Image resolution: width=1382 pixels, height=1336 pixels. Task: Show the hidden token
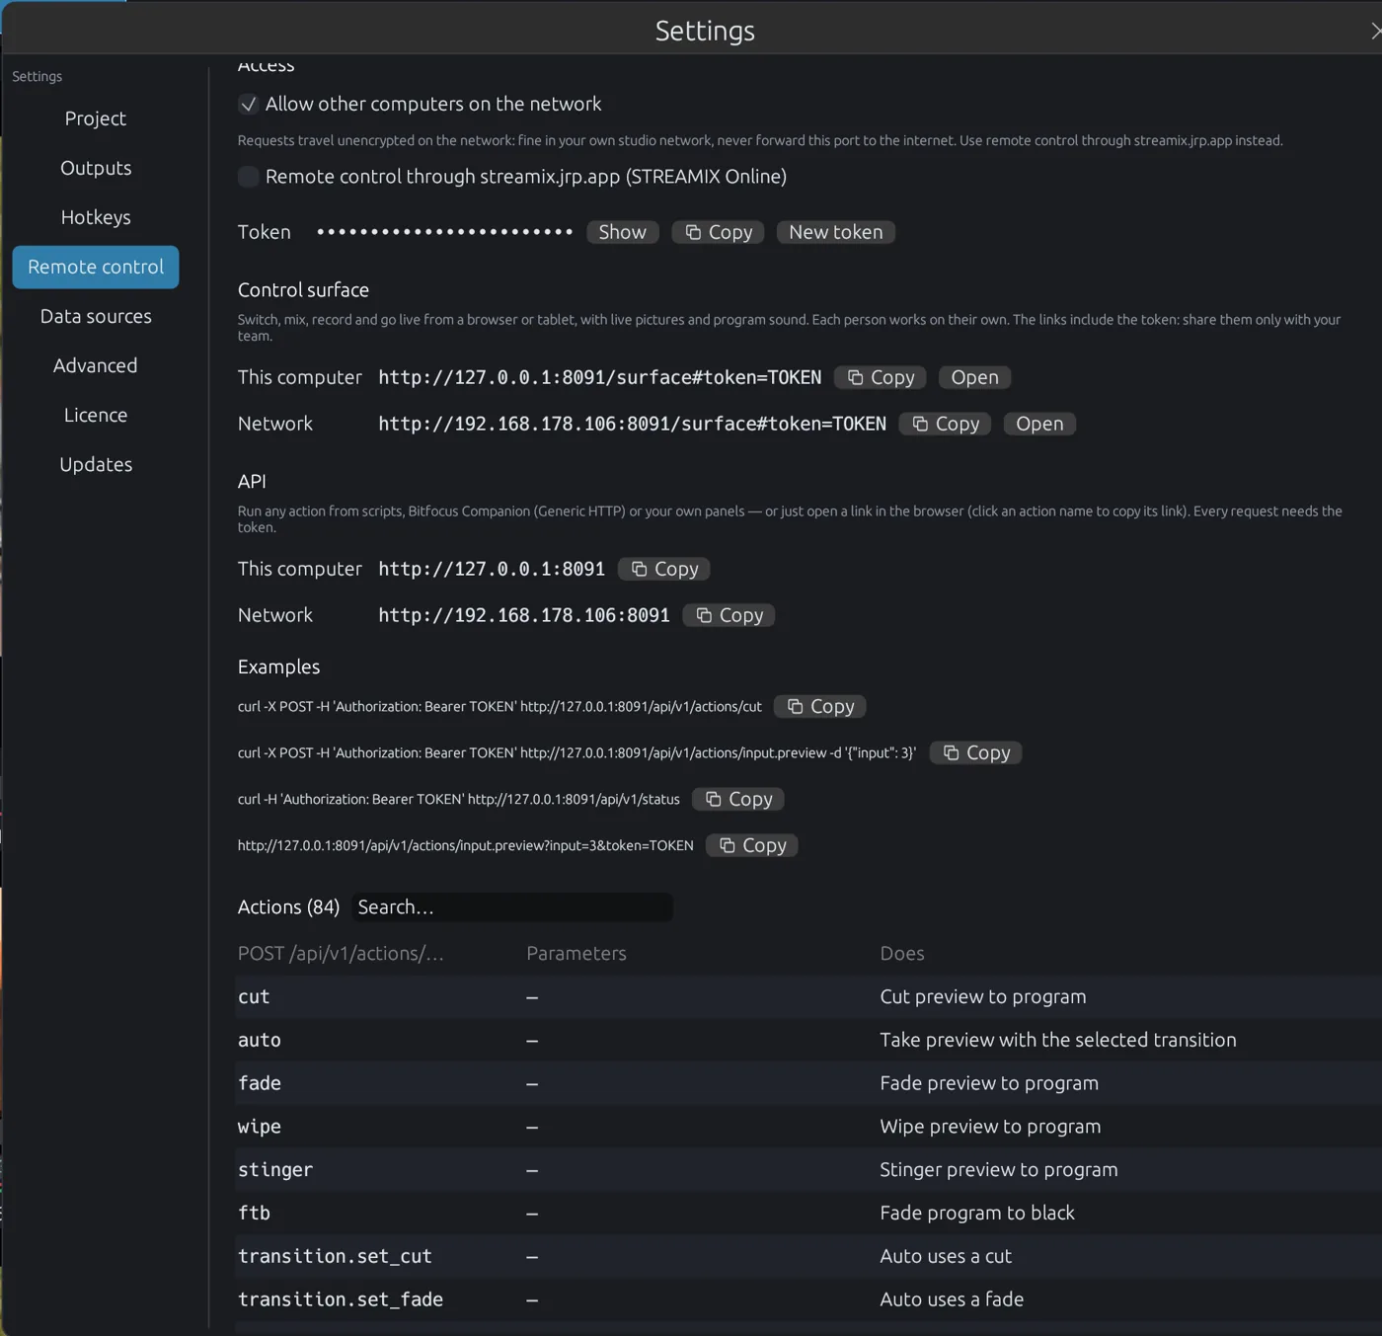[622, 232]
